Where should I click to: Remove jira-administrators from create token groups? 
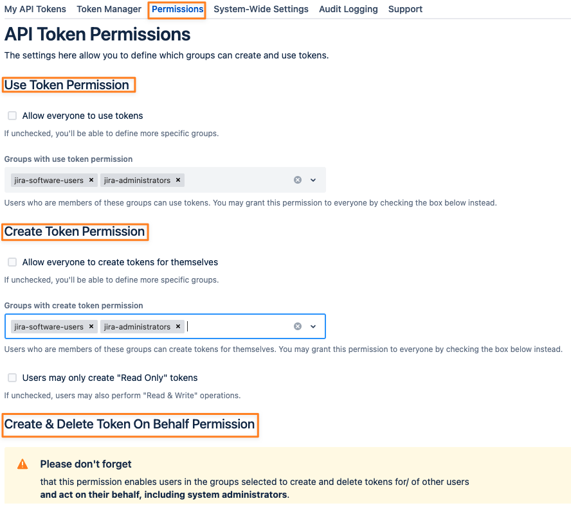[178, 326]
